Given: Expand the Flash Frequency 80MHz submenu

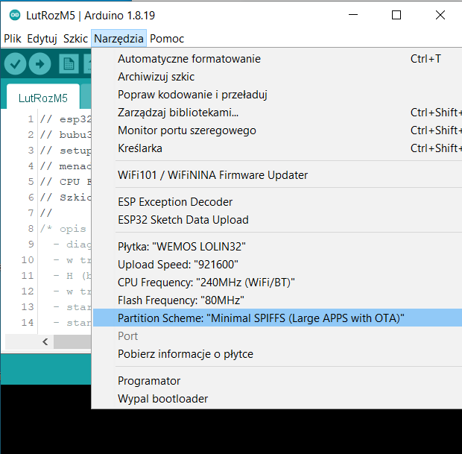Looking at the screenshot, I should (x=277, y=300).
